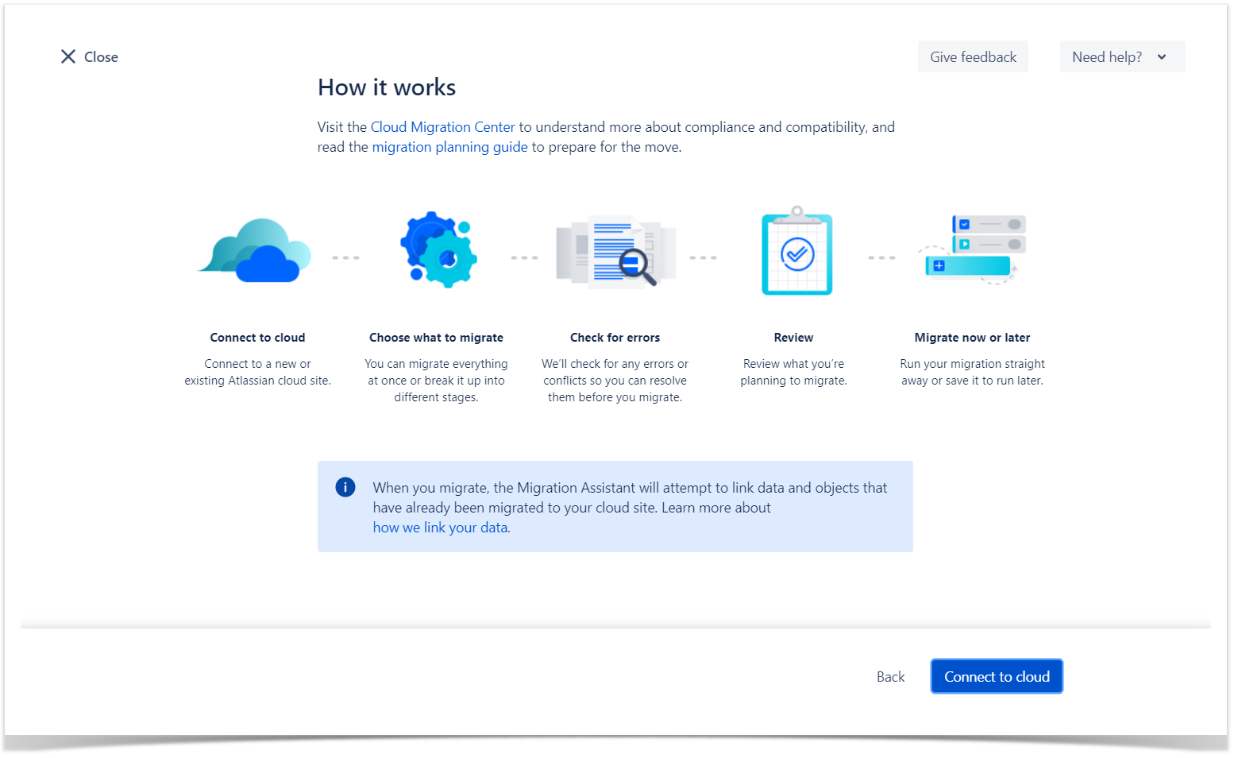This screenshot has height=758, width=1238.
Task: Open the migration planning guide link
Action: [x=449, y=147]
